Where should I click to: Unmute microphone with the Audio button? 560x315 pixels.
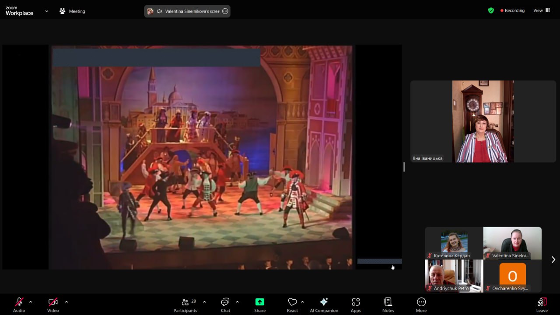pyautogui.click(x=19, y=304)
